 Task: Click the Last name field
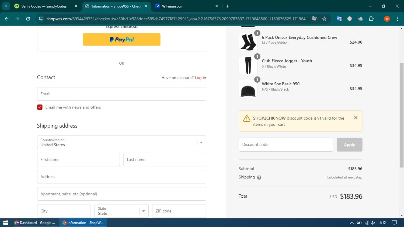point(165,160)
